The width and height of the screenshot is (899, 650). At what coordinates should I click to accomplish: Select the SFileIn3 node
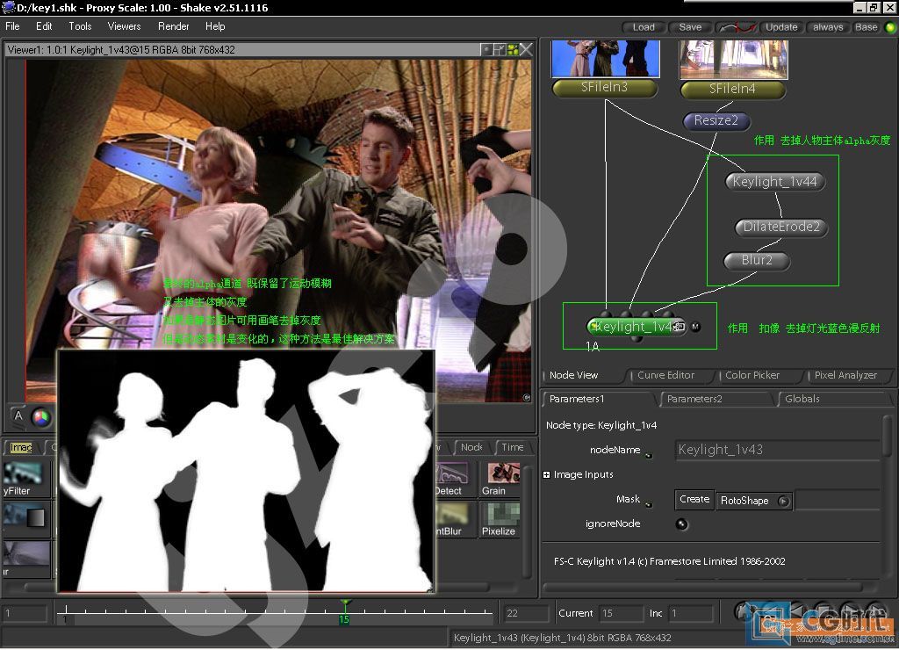tap(604, 87)
